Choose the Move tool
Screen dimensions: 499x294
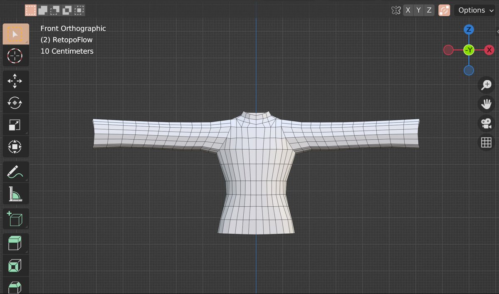tap(16, 81)
